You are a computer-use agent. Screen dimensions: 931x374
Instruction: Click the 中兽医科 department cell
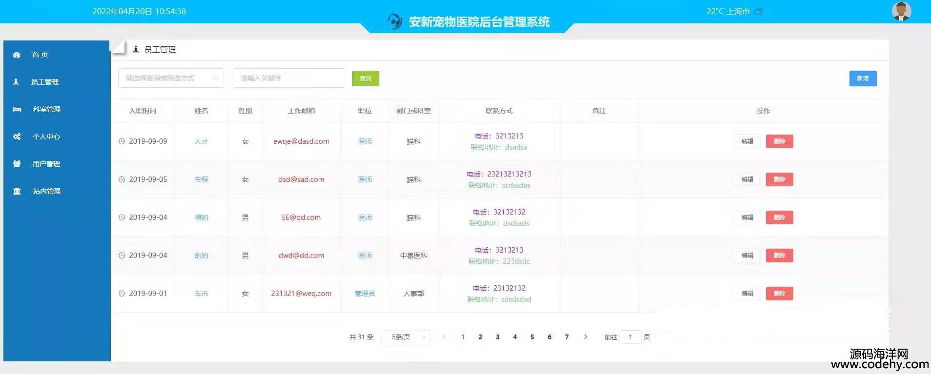coord(414,256)
